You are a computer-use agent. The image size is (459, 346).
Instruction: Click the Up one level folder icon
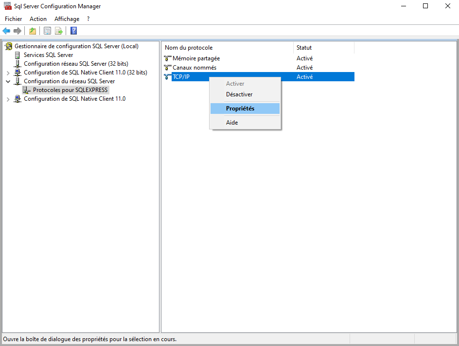coord(33,31)
